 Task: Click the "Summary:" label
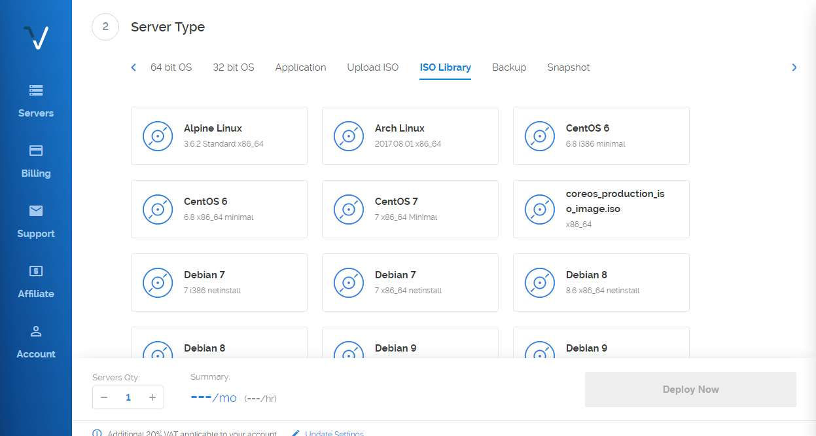click(x=210, y=377)
